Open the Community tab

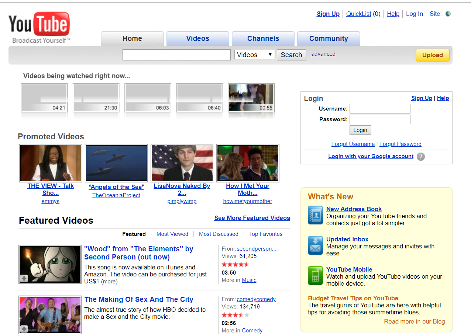[329, 38]
